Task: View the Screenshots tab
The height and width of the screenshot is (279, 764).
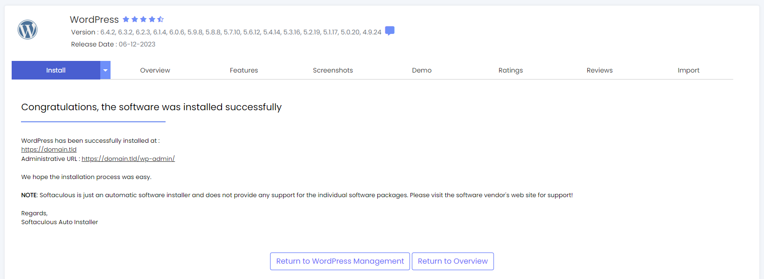Action: 333,70
